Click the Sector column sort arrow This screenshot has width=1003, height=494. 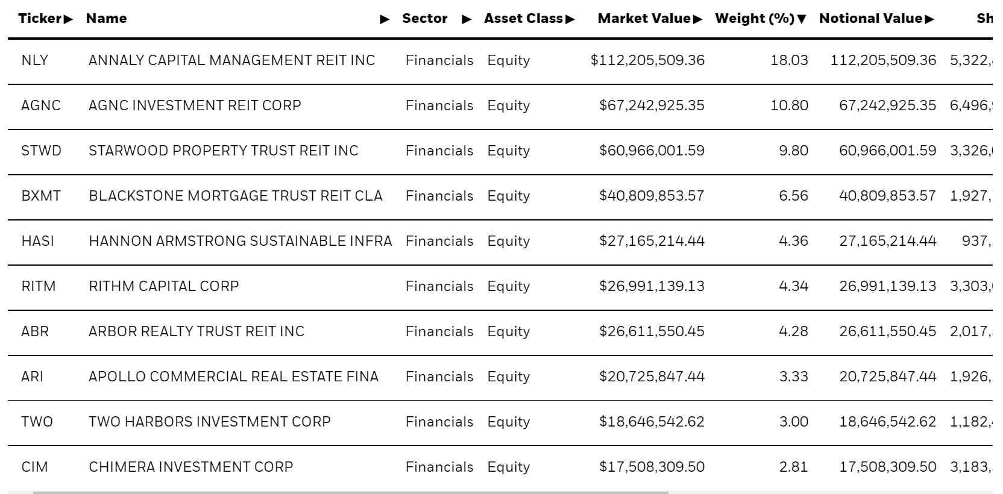click(467, 19)
